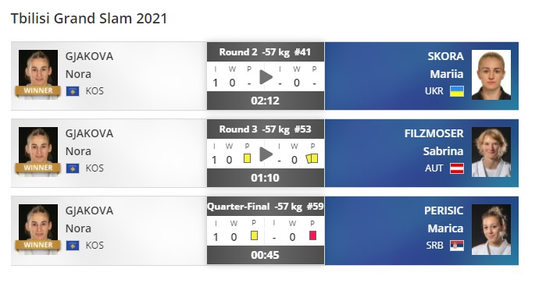Click the Round 2 -57 kg #41 header
This screenshot has width=546, height=283.
point(266,52)
